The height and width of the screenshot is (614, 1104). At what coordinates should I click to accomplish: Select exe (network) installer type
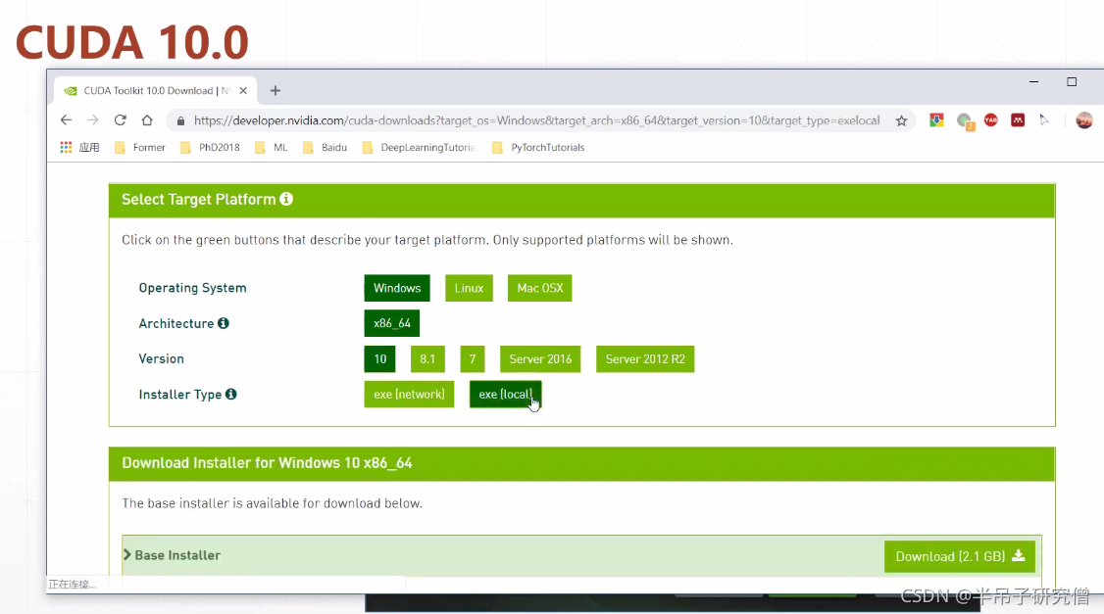pos(409,394)
